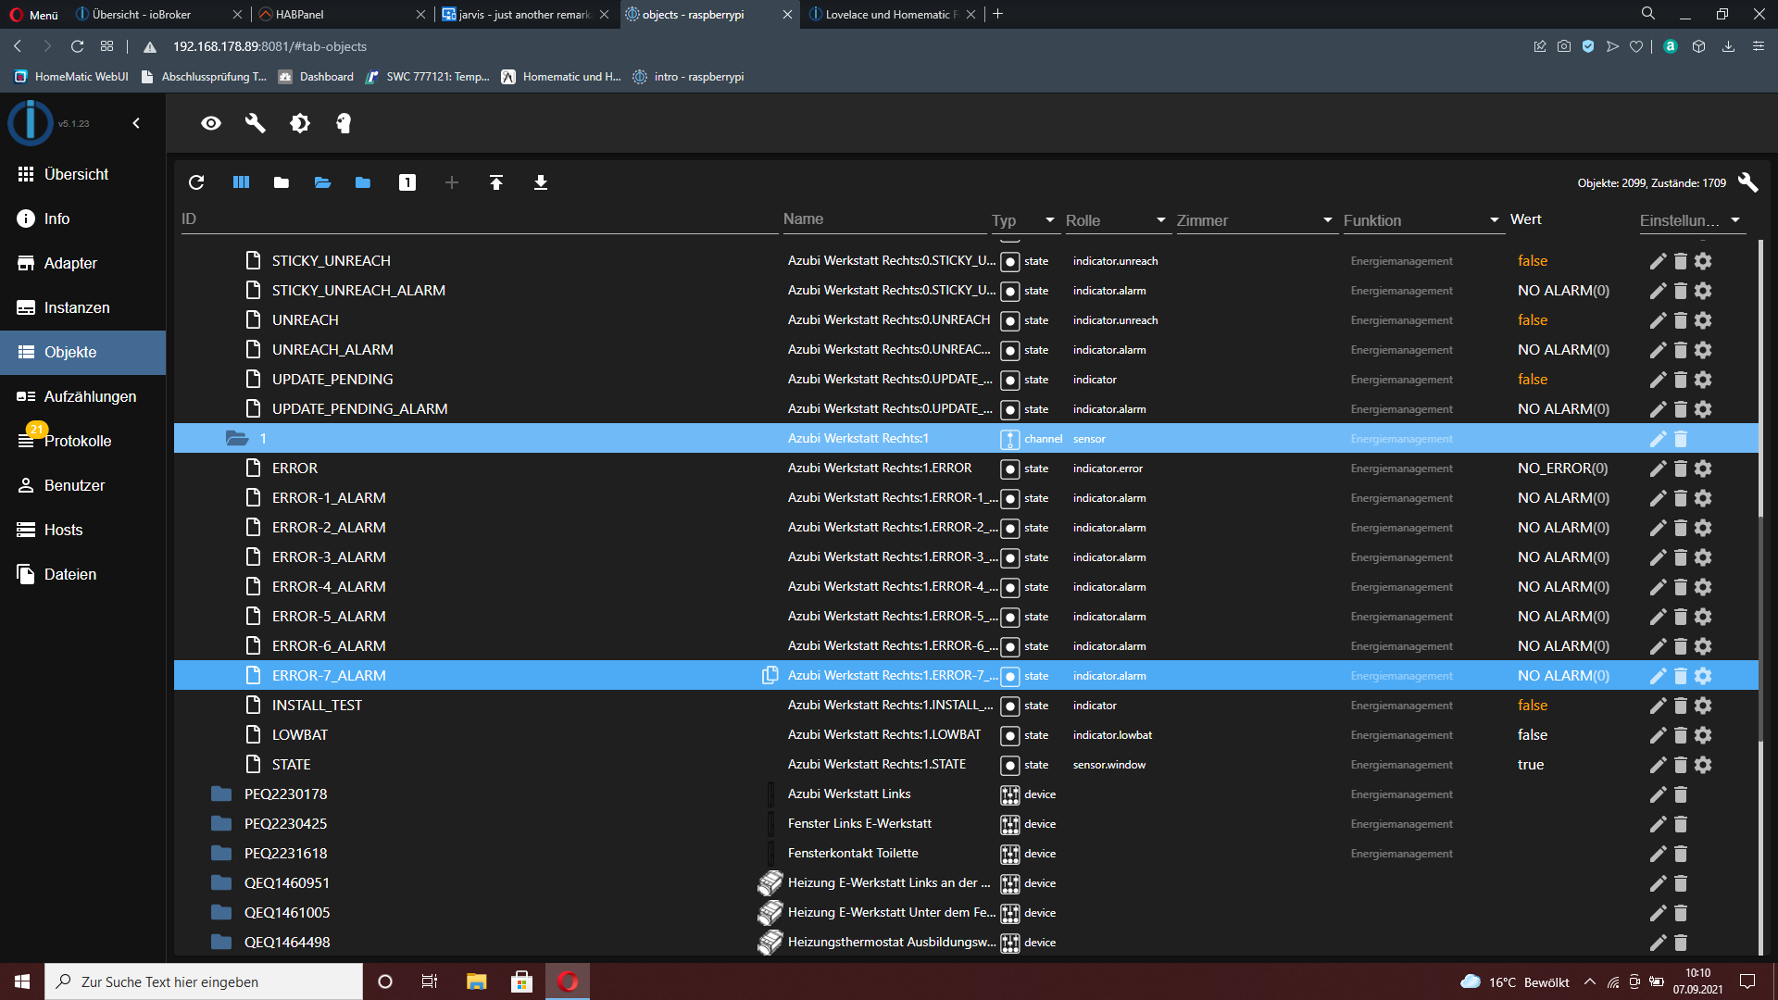Click the download objects arrow icon
Screen dimensions: 1778x1000
[541, 182]
